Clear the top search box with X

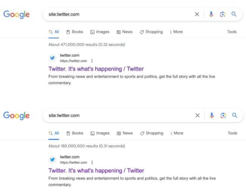point(197,14)
